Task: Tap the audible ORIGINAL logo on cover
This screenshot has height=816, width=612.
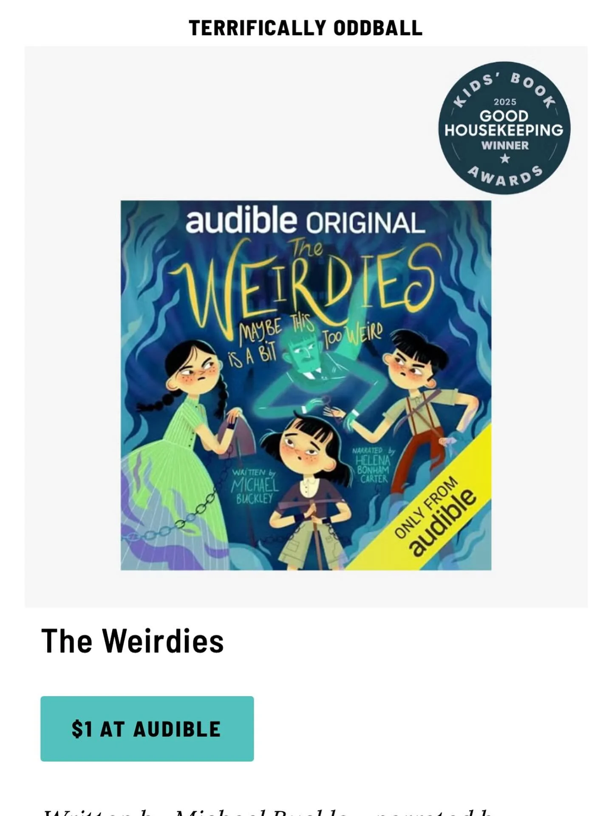Action: tap(305, 221)
